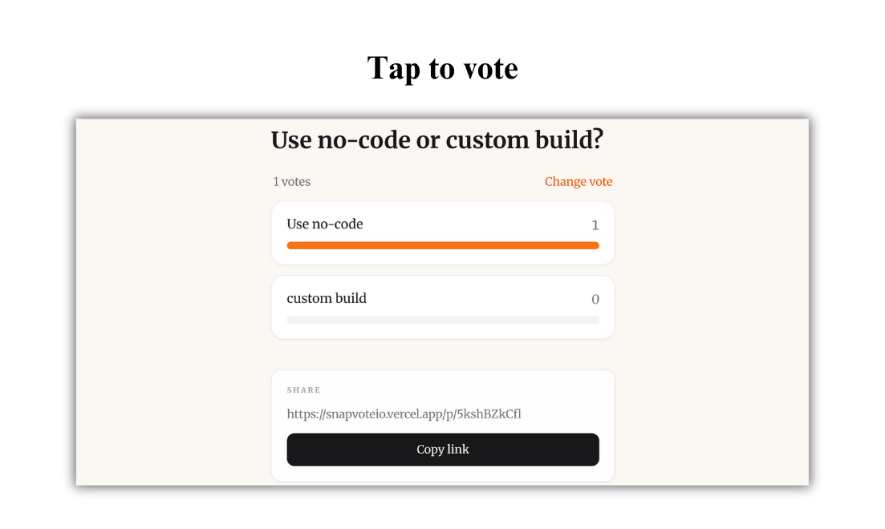Click the custom build label text
Screen dimensions: 885x529
(x=327, y=297)
